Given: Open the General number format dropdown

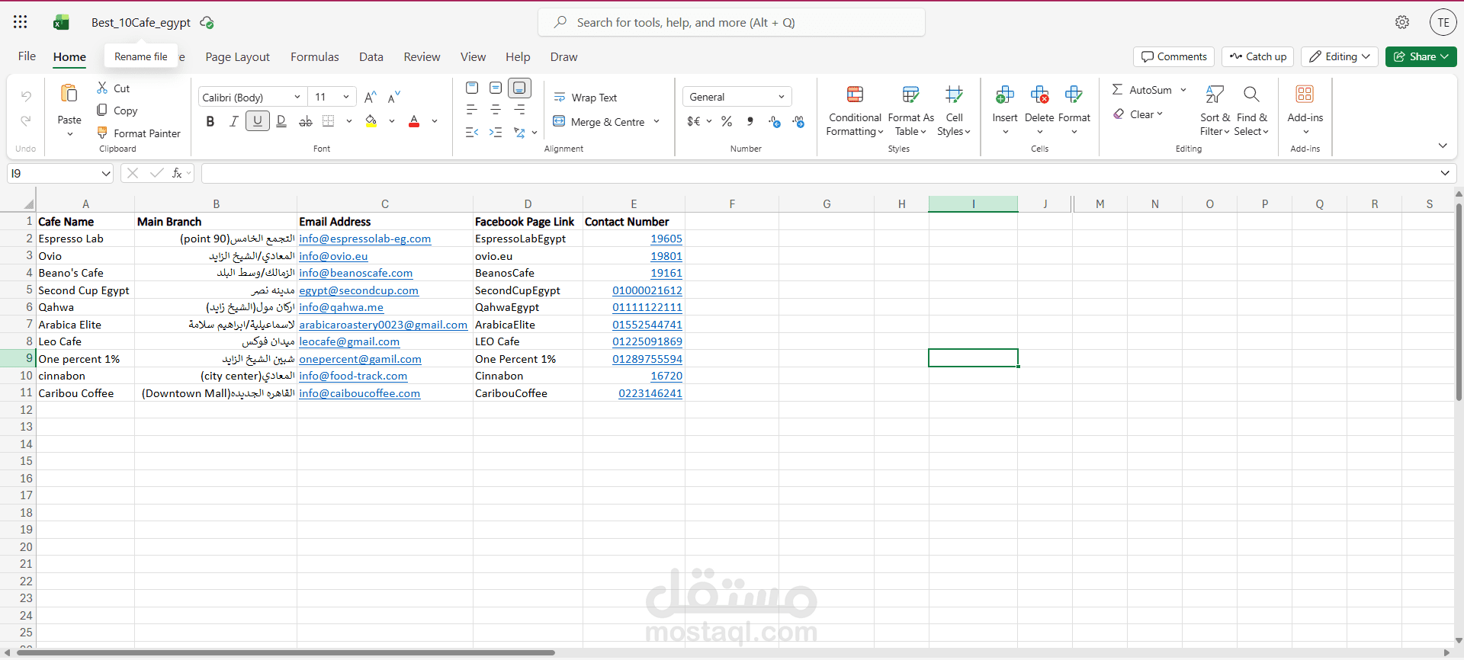Looking at the screenshot, I should (x=737, y=97).
